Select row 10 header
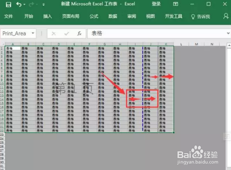Screen dimensions: 231x170 2,84
